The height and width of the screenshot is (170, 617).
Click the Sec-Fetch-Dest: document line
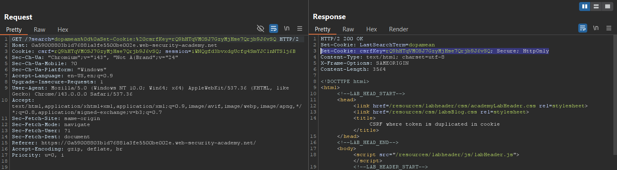pos(51,137)
